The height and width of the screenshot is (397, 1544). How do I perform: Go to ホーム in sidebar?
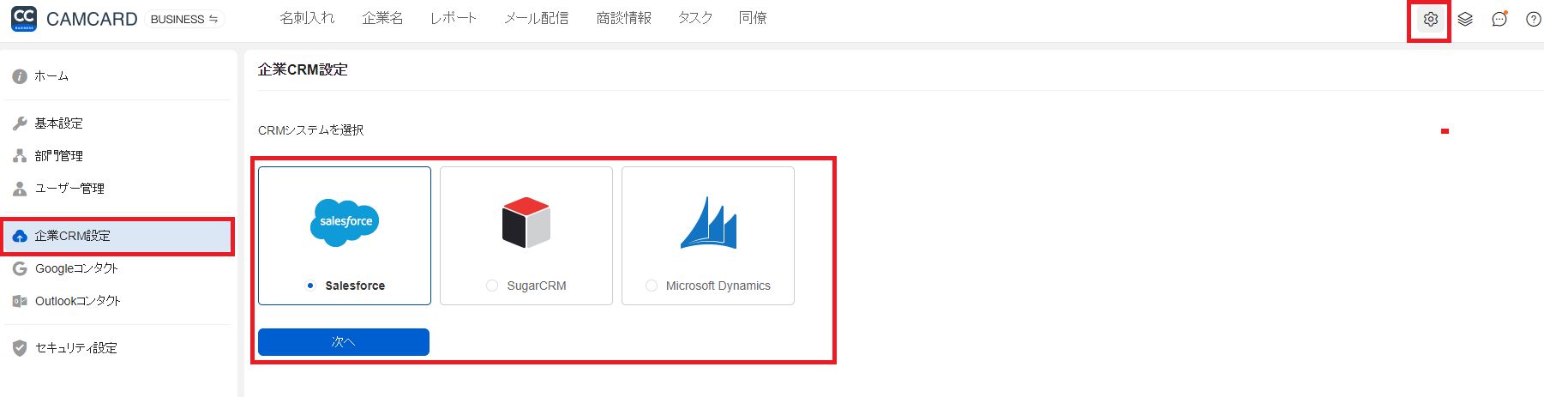(x=51, y=76)
